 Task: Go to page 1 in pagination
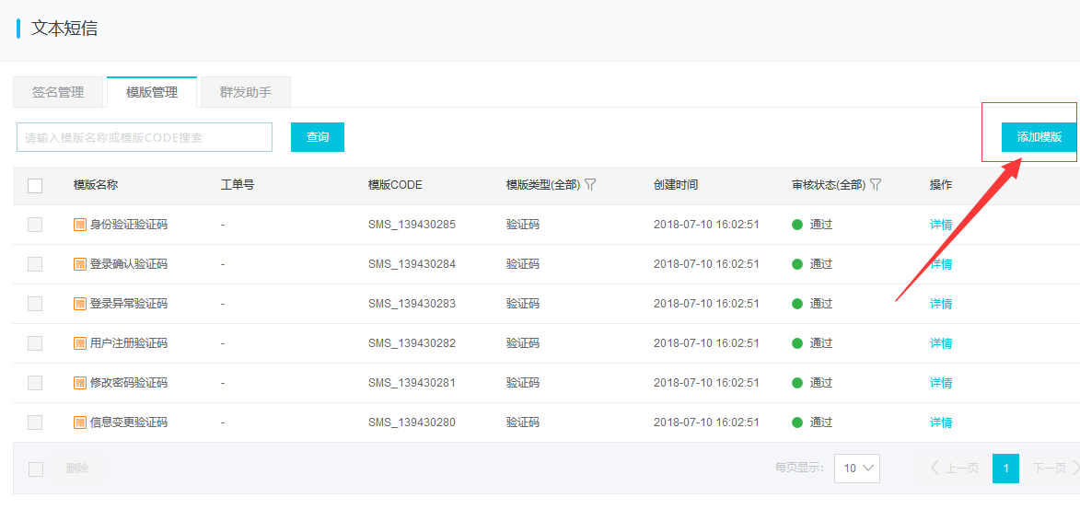point(1005,469)
